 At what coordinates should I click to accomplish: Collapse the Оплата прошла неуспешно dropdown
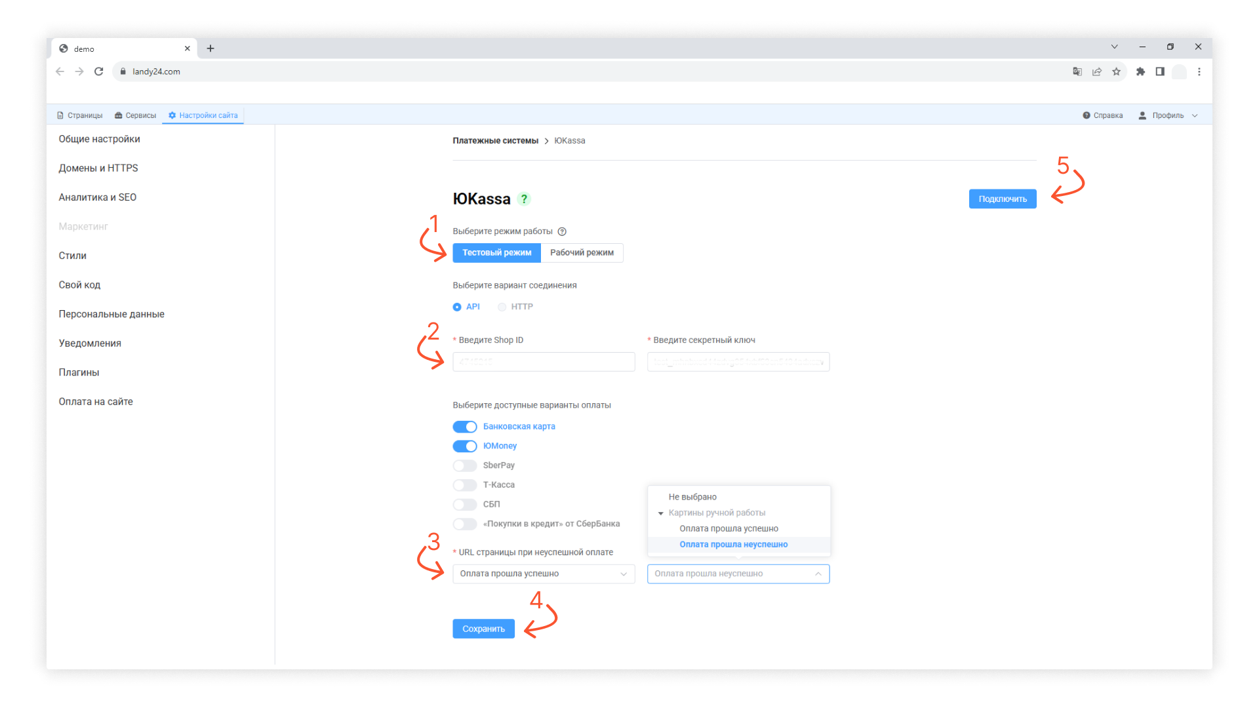point(738,574)
